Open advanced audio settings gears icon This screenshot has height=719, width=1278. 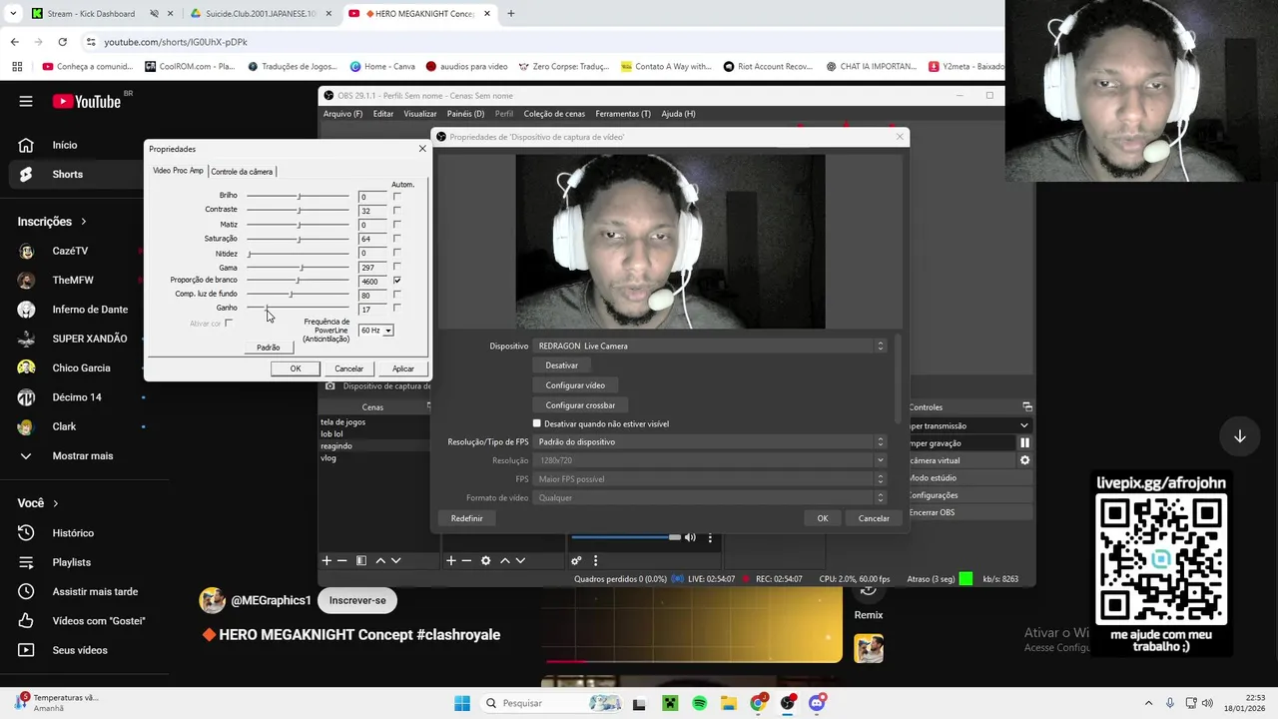[x=576, y=561]
